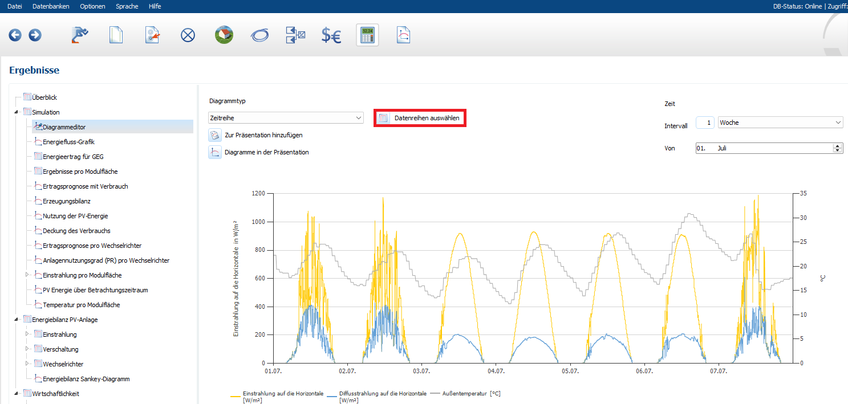848x404 pixels.
Task: Open financial analysis with $€ icon
Action: [x=331, y=35]
